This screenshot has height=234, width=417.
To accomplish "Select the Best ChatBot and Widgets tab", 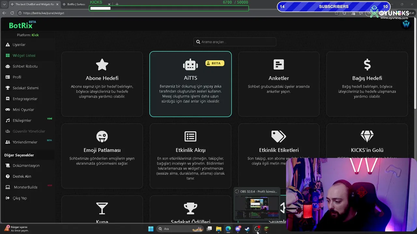I will 33,4.
